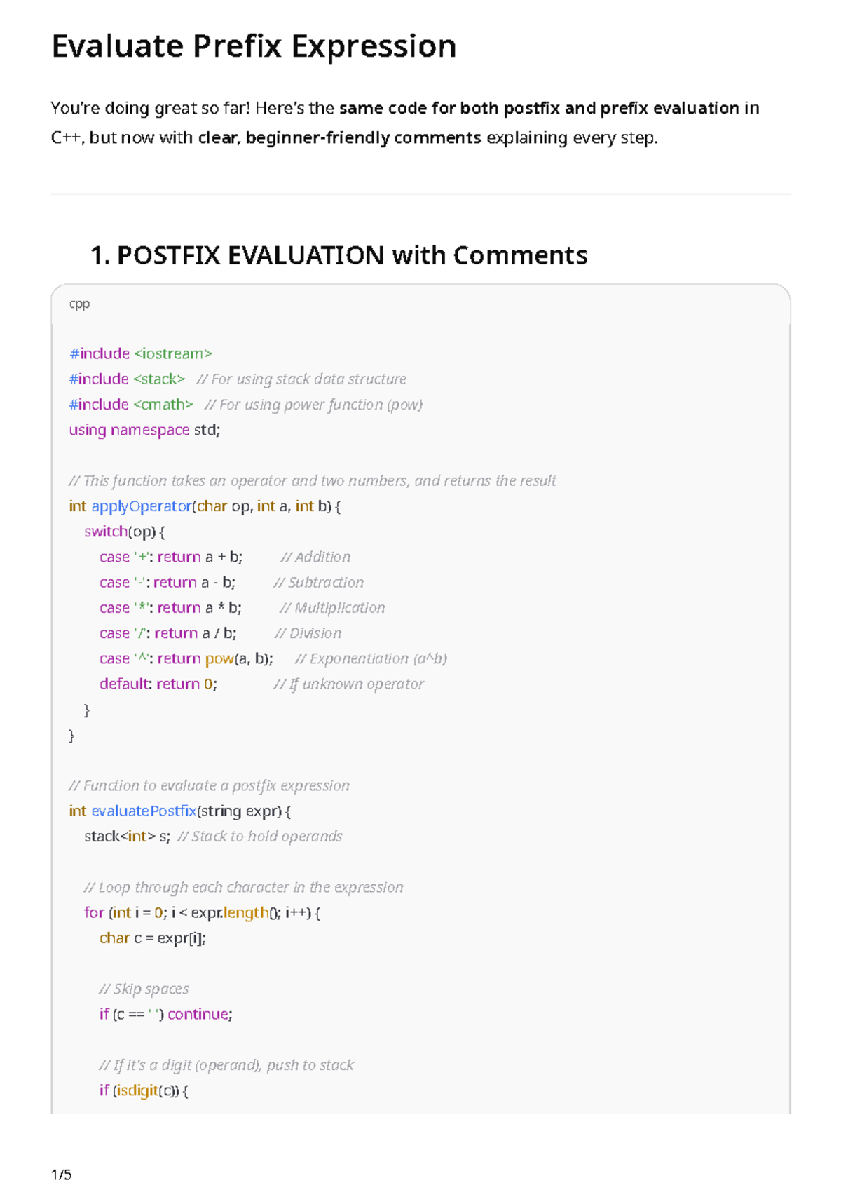Click the "1/5" page number

[62, 1175]
